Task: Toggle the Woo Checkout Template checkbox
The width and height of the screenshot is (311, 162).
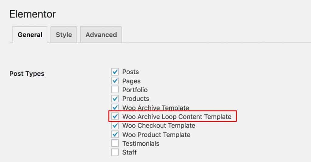Action: 115,126
